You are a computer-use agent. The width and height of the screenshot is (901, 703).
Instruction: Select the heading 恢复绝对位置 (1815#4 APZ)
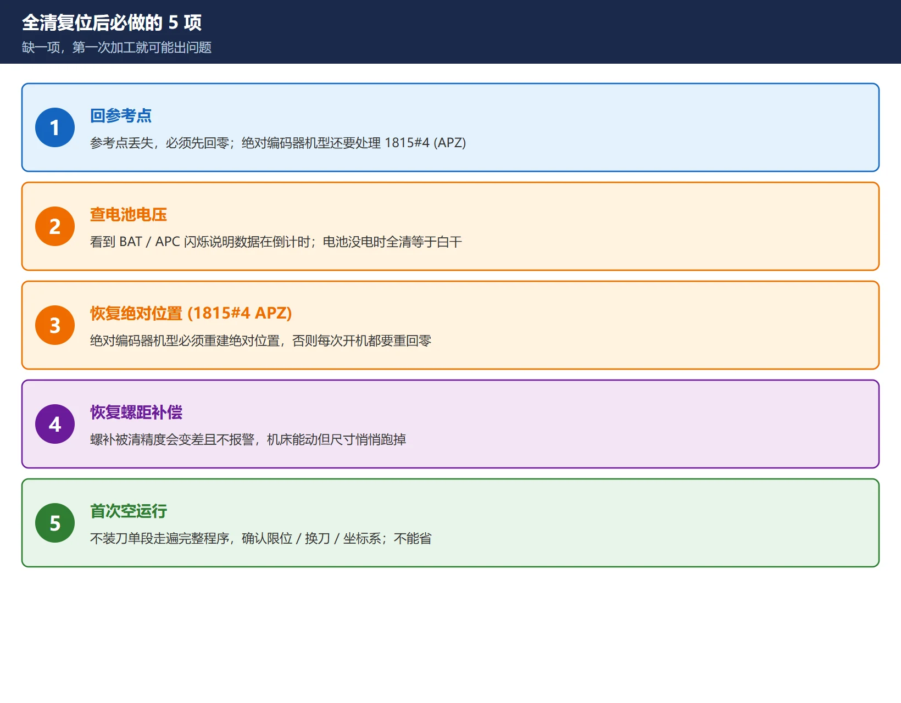coord(191,314)
